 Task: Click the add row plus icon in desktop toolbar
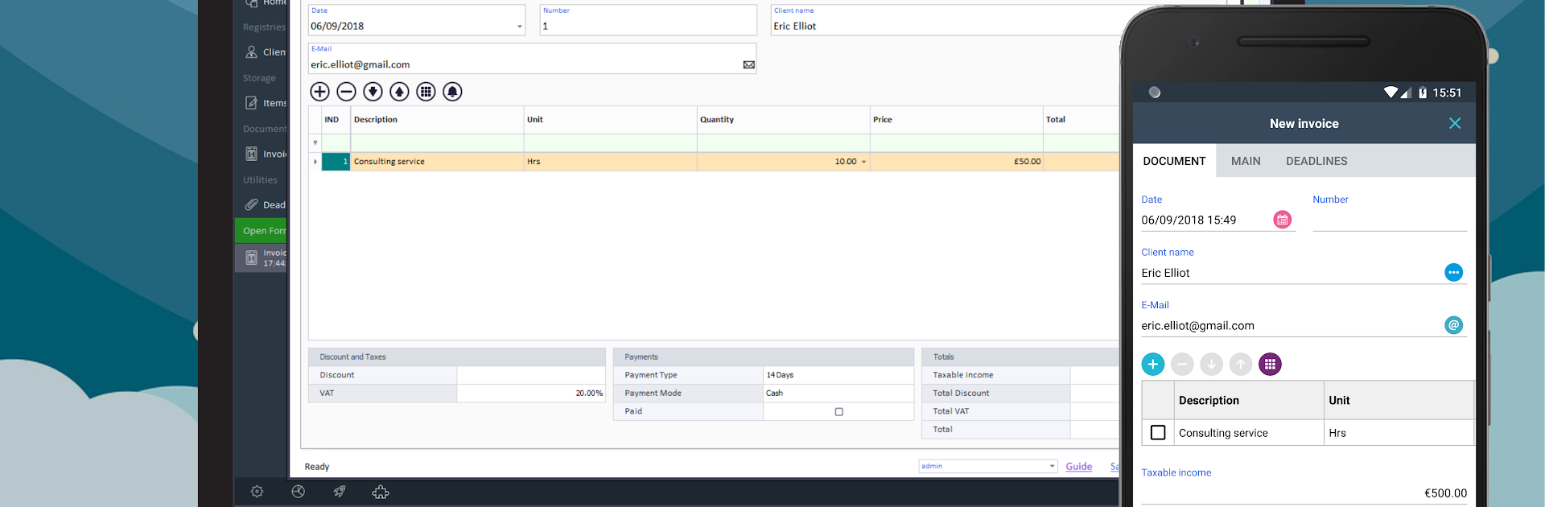[x=319, y=92]
